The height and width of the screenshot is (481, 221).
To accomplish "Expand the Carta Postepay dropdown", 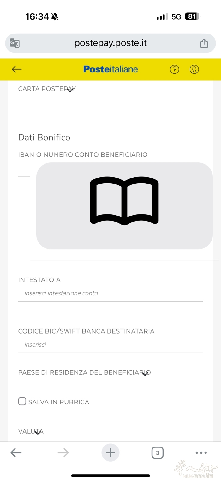I will (70, 90).
